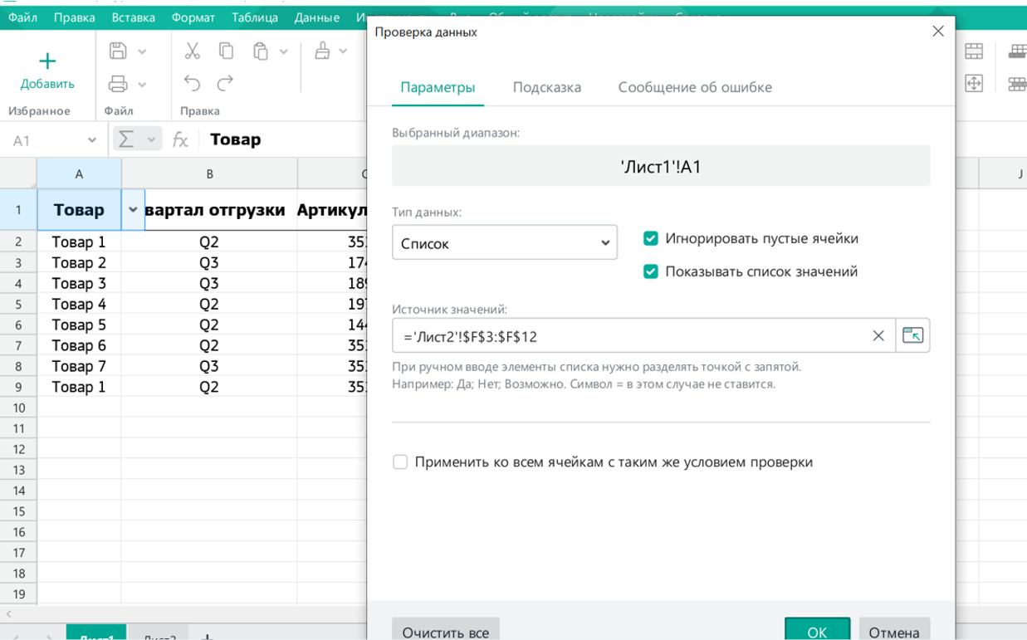Open the autosum Σ dropdown arrow
The image size is (1027, 640).
pos(150,139)
